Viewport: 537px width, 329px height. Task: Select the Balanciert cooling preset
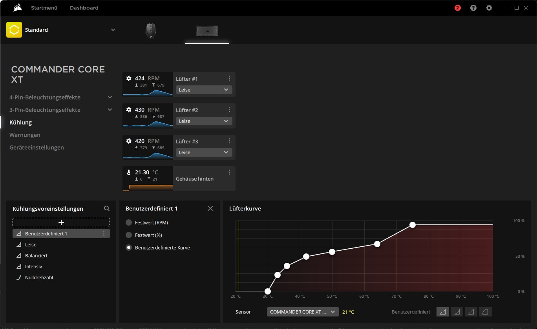click(x=61, y=255)
